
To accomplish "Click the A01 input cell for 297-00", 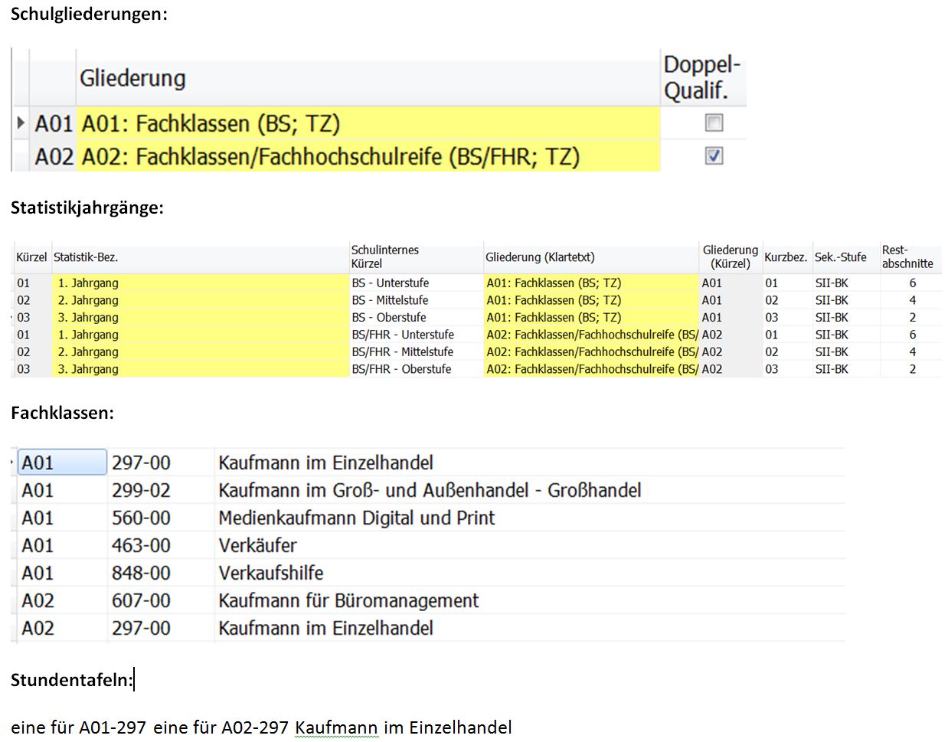I will [x=62, y=463].
